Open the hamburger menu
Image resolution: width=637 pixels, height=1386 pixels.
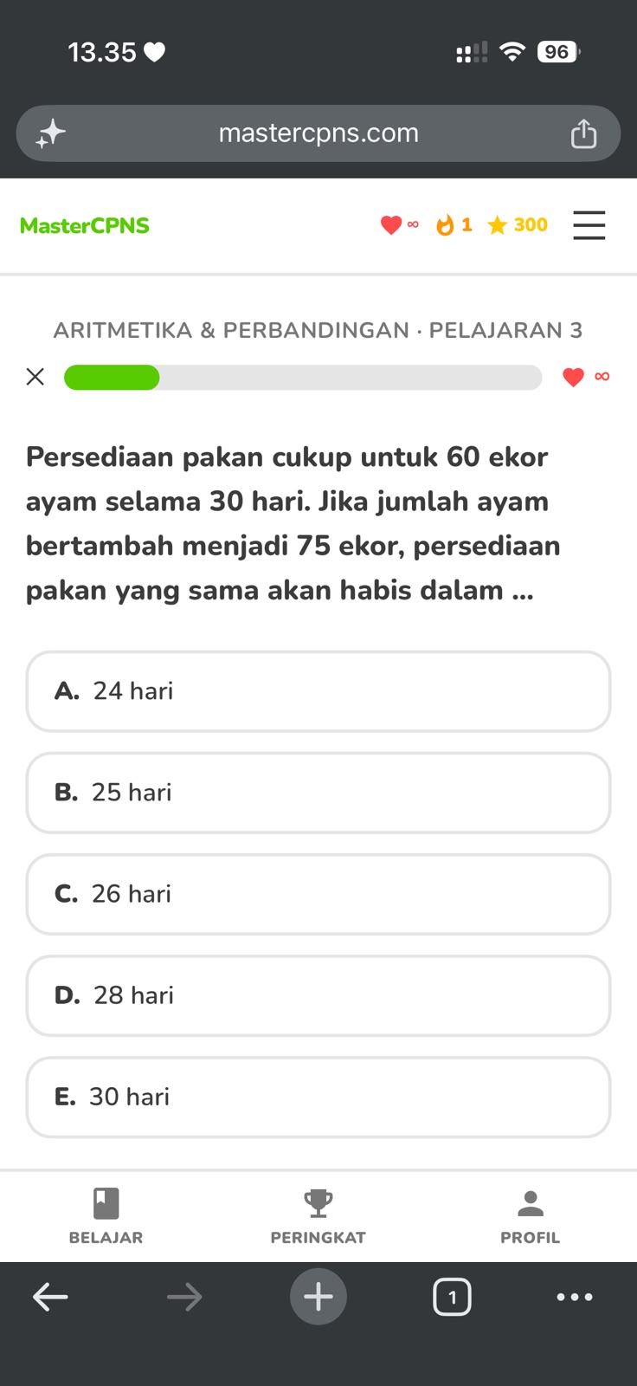coord(589,225)
